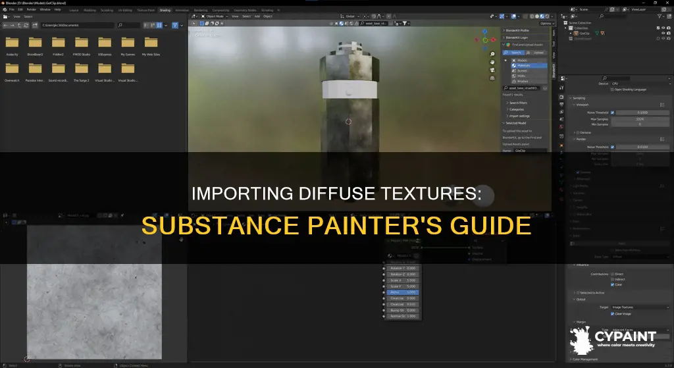
Task: Create a new folder in file browser
Action: (35, 26)
